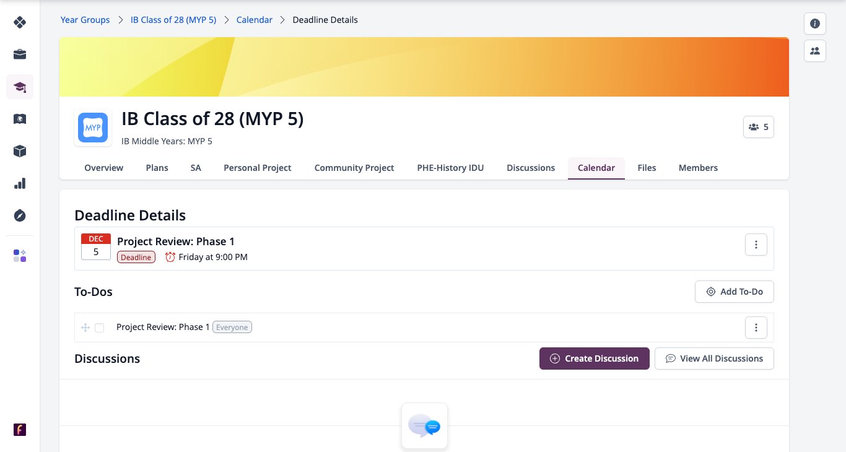Click the member count button showing 5
Screen dimensions: 846x452
point(759,127)
